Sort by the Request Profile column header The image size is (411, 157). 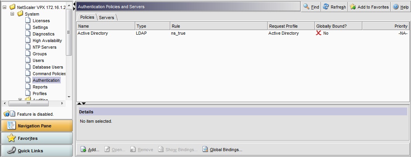[x=291, y=26]
